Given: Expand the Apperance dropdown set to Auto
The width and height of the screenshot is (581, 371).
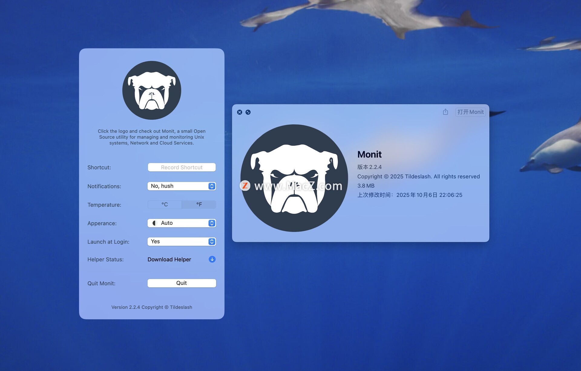Looking at the screenshot, I should [182, 223].
